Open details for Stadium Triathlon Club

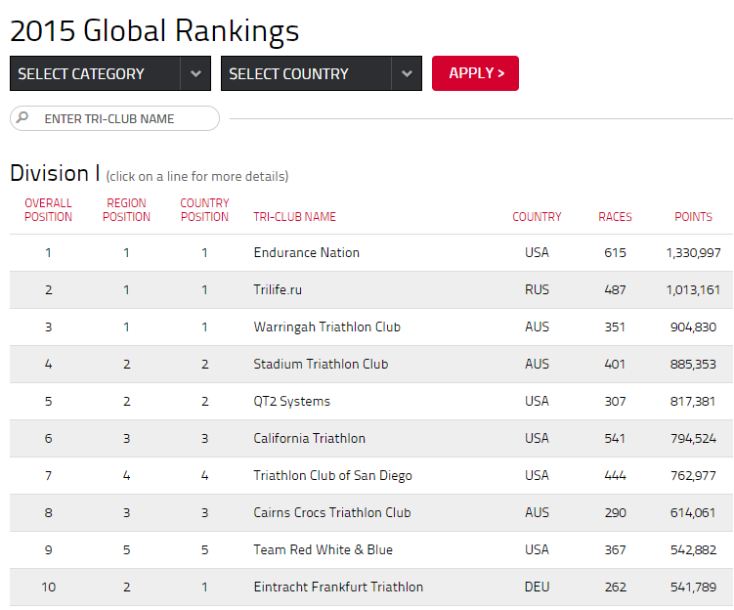[x=371, y=365]
